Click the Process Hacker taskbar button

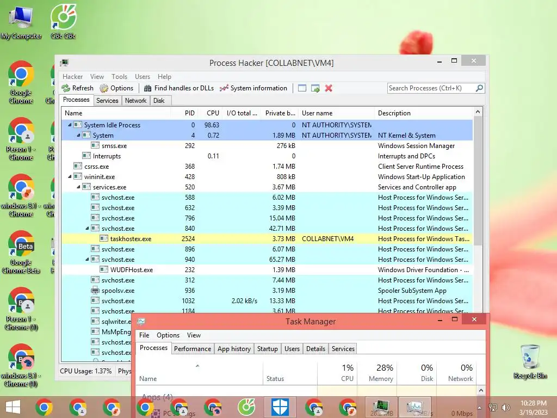tap(381, 407)
